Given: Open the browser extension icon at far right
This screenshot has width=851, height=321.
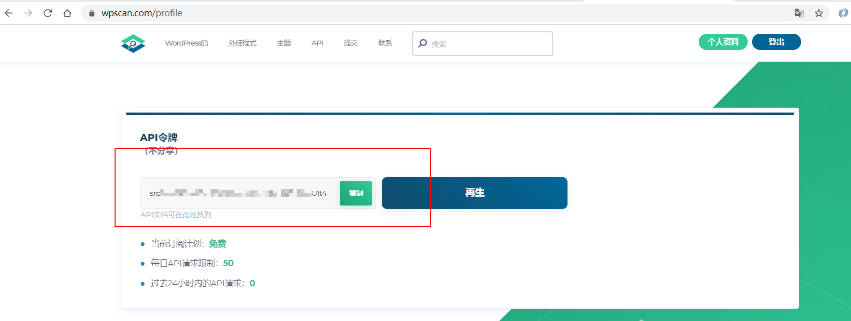Looking at the screenshot, I should [843, 13].
